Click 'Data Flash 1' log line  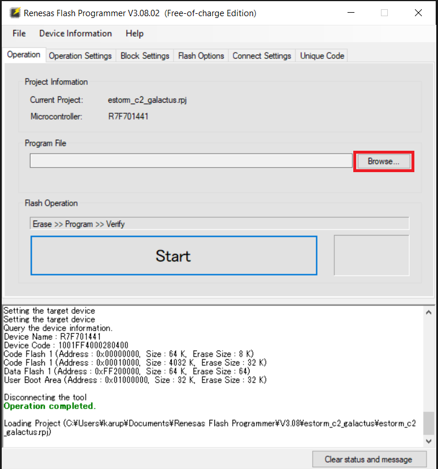point(127,371)
